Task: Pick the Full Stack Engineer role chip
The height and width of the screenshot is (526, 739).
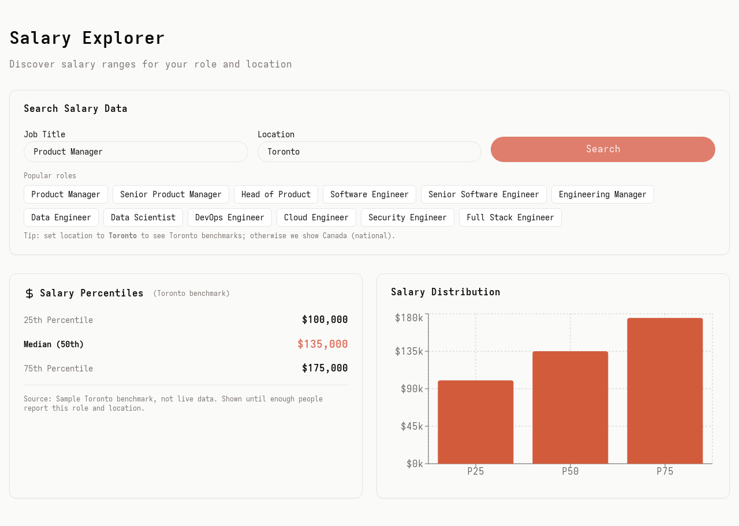Action: click(510, 217)
